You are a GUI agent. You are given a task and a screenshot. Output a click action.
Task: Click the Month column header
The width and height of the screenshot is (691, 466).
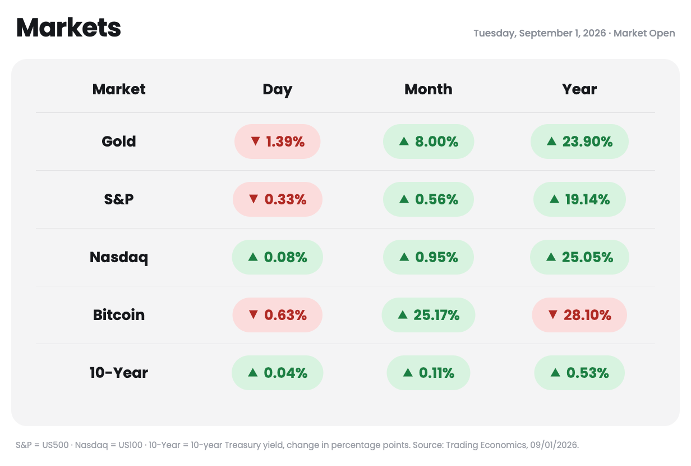pyautogui.click(x=429, y=89)
